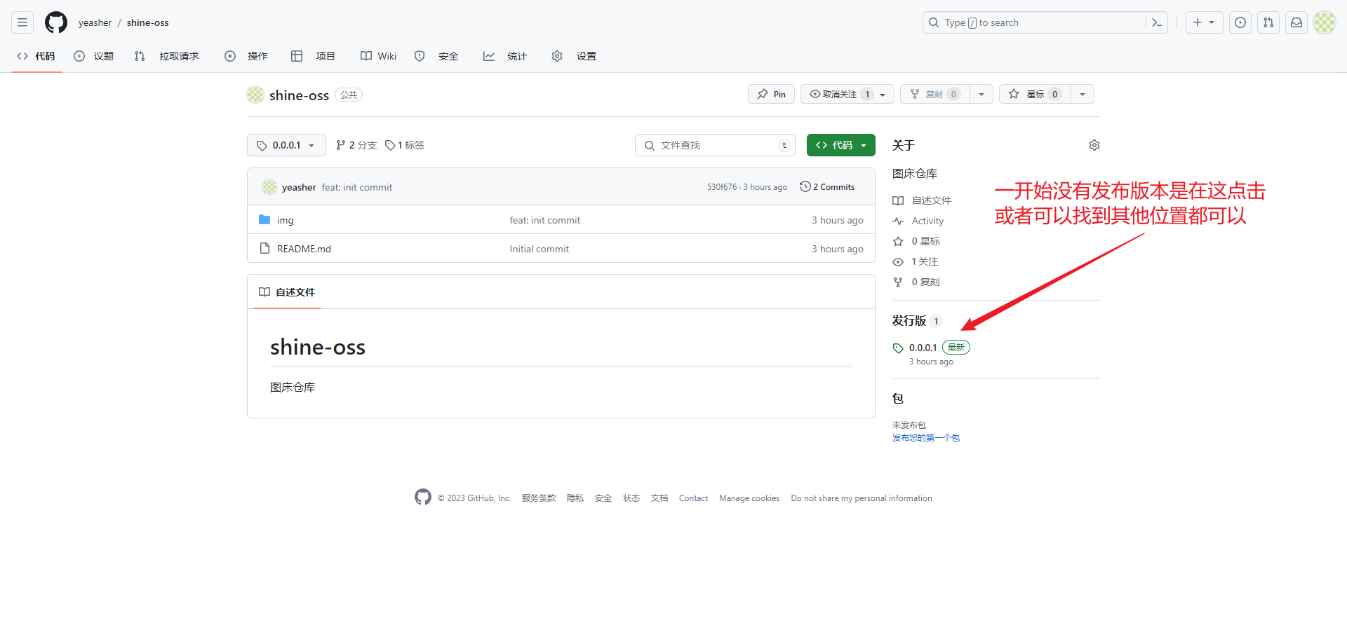Switch to the 拉取请求 tab
The height and width of the screenshot is (644, 1347).
pos(167,56)
